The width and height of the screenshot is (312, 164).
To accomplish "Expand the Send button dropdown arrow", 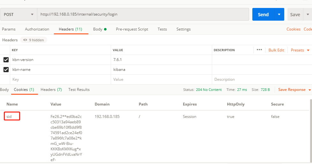I will point(279,15).
